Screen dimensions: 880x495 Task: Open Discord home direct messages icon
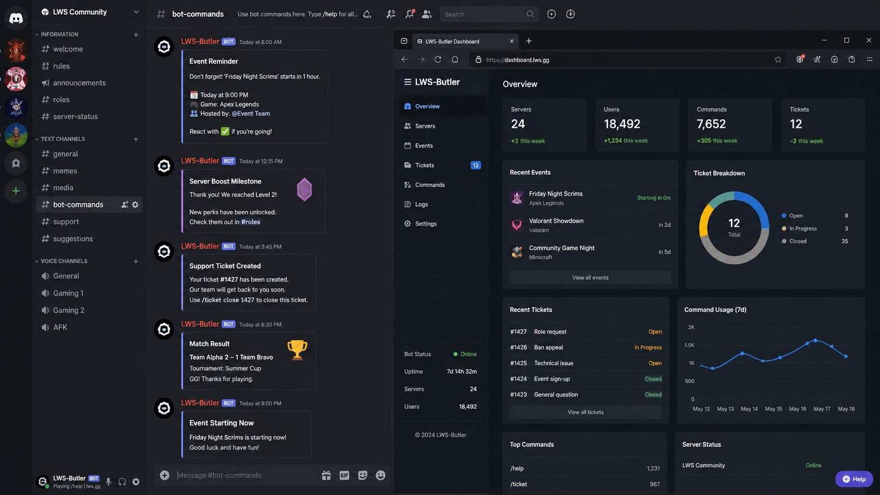(x=16, y=18)
